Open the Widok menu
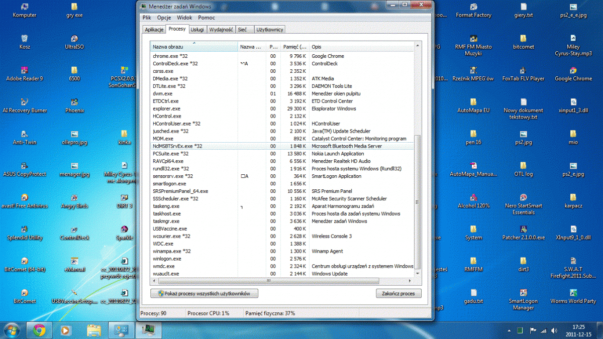The image size is (603, 339). 184,18
